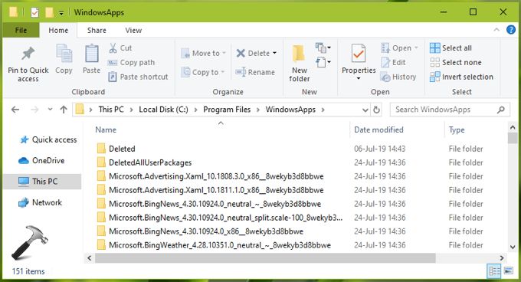
Task: Expand the Properties dropdown arrow
Action: [x=359, y=79]
